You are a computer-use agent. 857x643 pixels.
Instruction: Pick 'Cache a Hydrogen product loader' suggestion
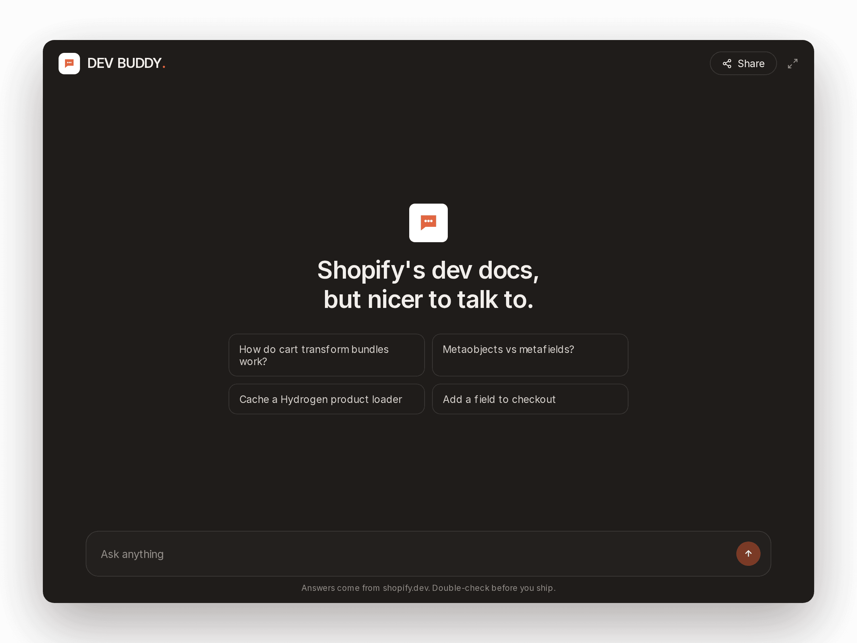tap(327, 399)
